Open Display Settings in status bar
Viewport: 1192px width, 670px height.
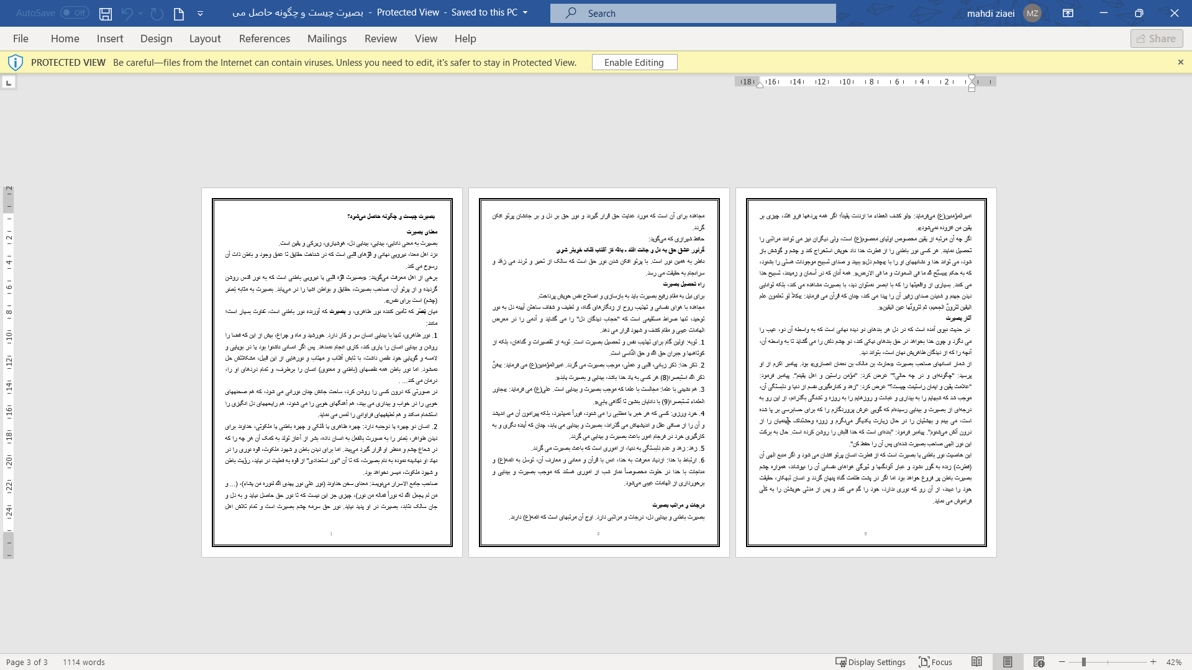870,662
